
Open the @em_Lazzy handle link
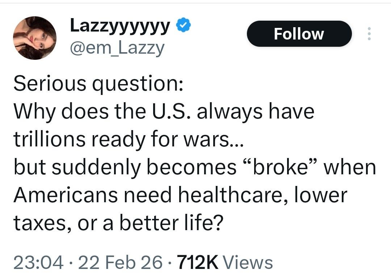tap(117, 48)
